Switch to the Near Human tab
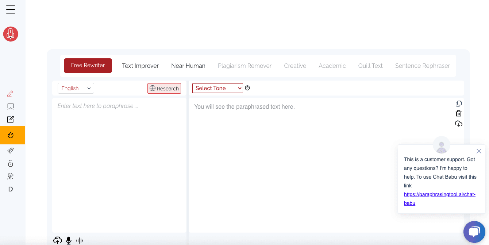Viewport: 489px width, 245px height. click(188, 66)
